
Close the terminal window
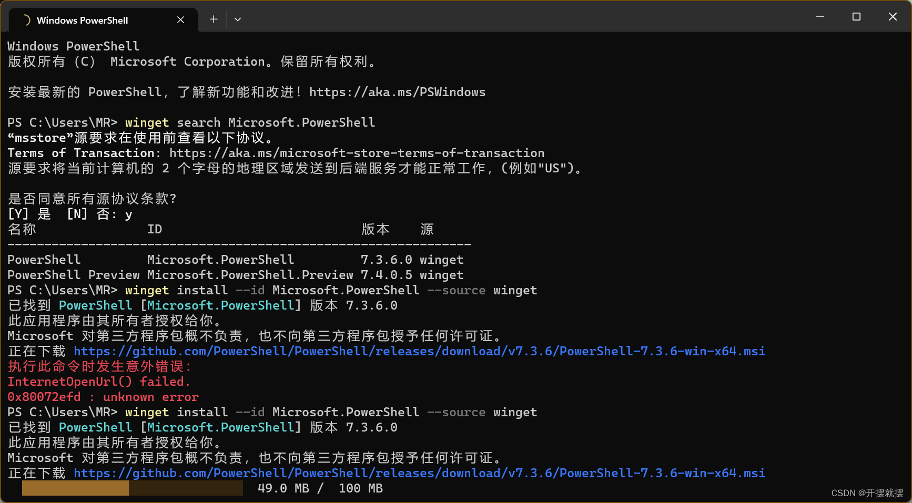click(x=893, y=17)
